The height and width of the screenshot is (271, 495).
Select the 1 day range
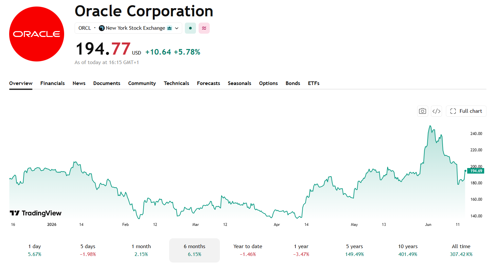pyautogui.click(x=35, y=250)
